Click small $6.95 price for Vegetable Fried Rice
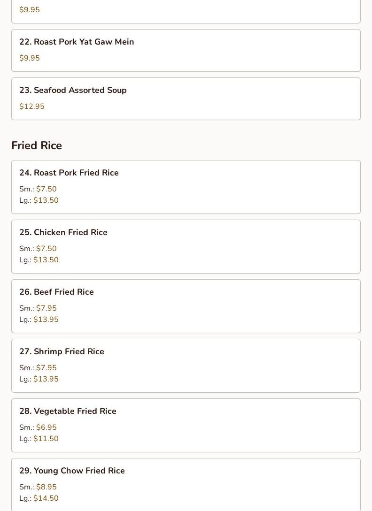 tap(46, 427)
